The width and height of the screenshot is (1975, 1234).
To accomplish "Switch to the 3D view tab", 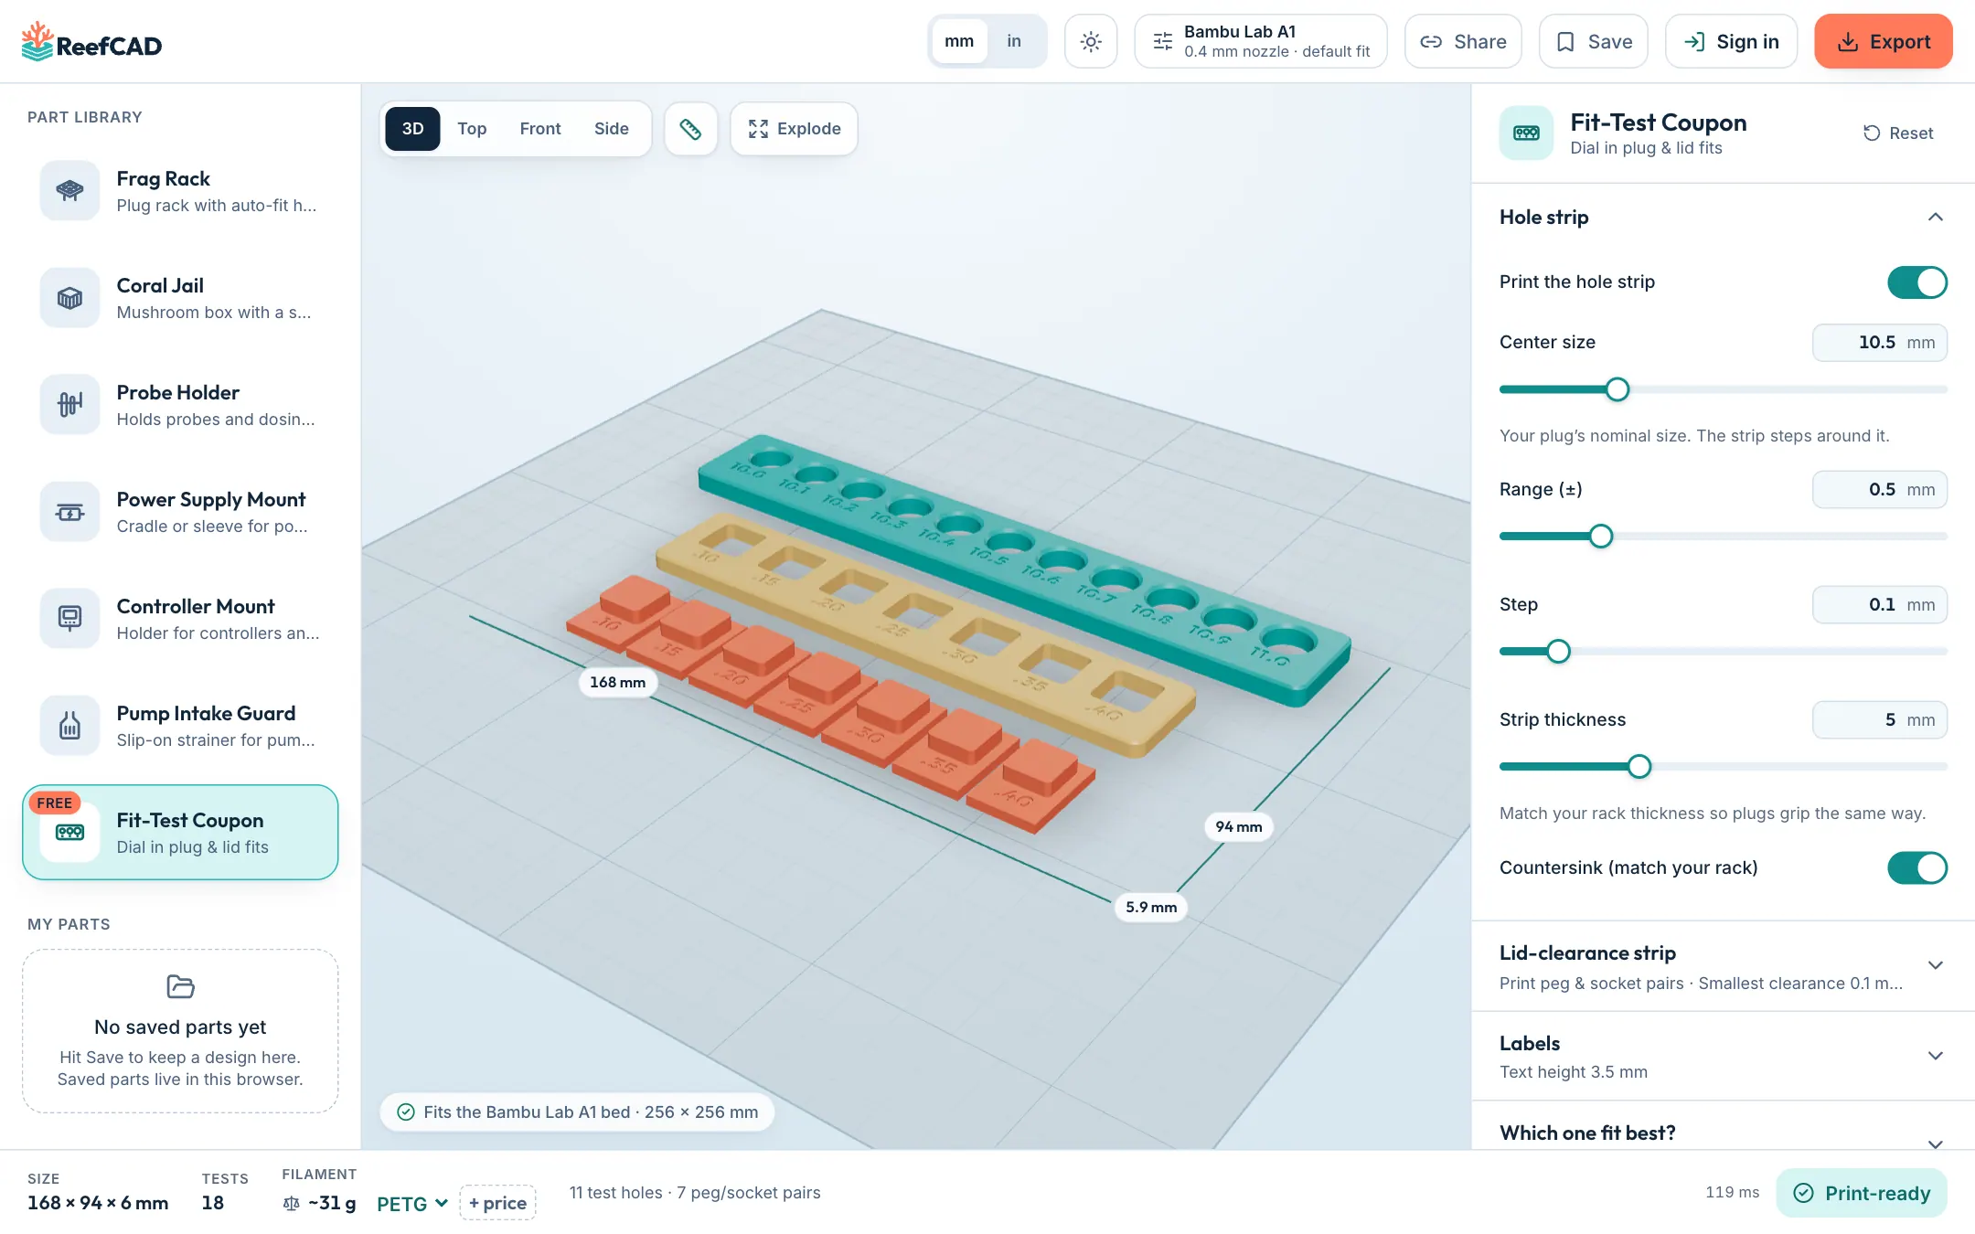I will (412, 129).
